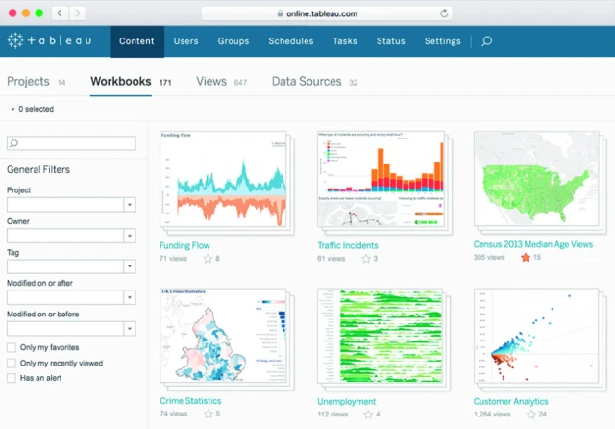The height and width of the screenshot is (429, 615).
Task: Open the Project filter dropdown
Action: click(130, 205)
